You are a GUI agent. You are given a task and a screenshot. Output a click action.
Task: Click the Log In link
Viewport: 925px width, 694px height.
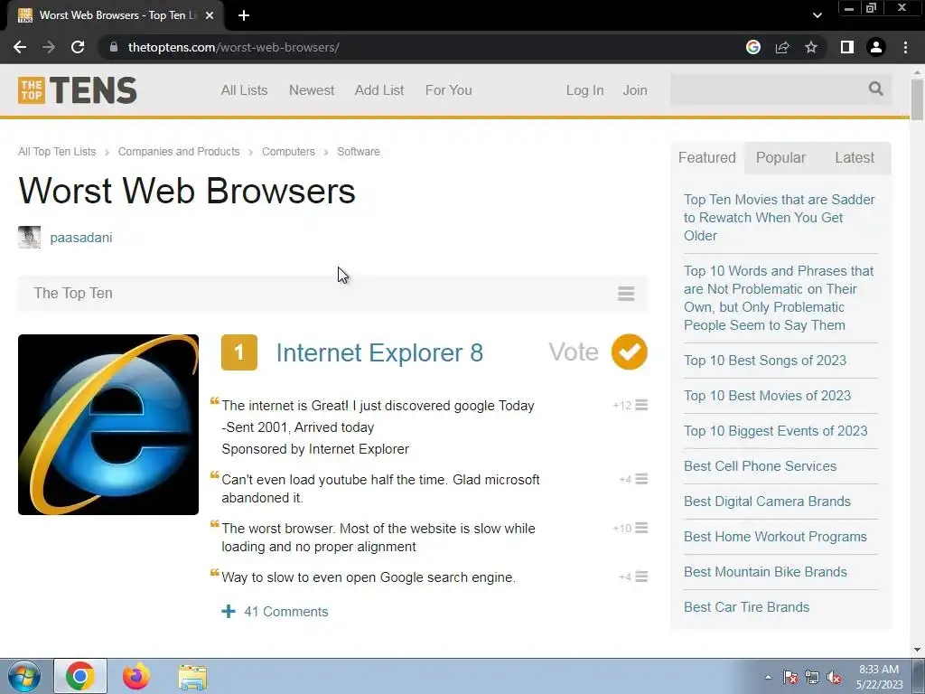pos(584,90)
